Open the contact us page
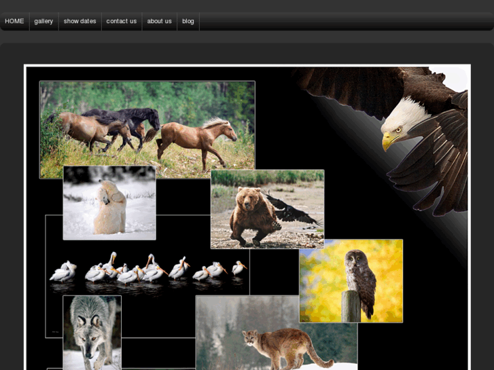This screenshot has height=370, width=494. 121,21
